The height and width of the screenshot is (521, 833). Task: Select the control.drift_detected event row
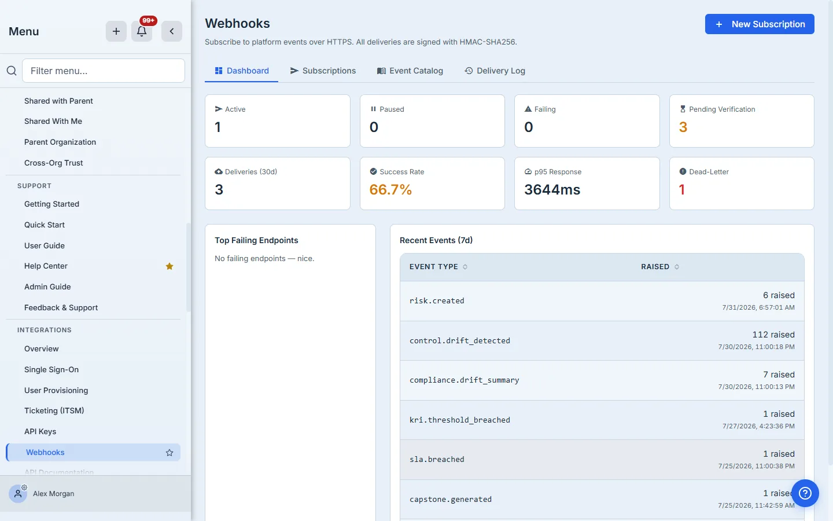click(x=602, y=341)
